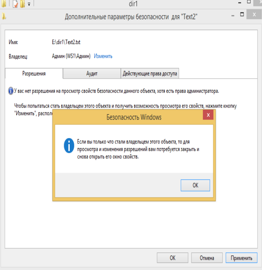Click the bottom OK button of security settings
Image resolution: width=262 pixels, height=270 pixels.
click(x=172, y=258)
